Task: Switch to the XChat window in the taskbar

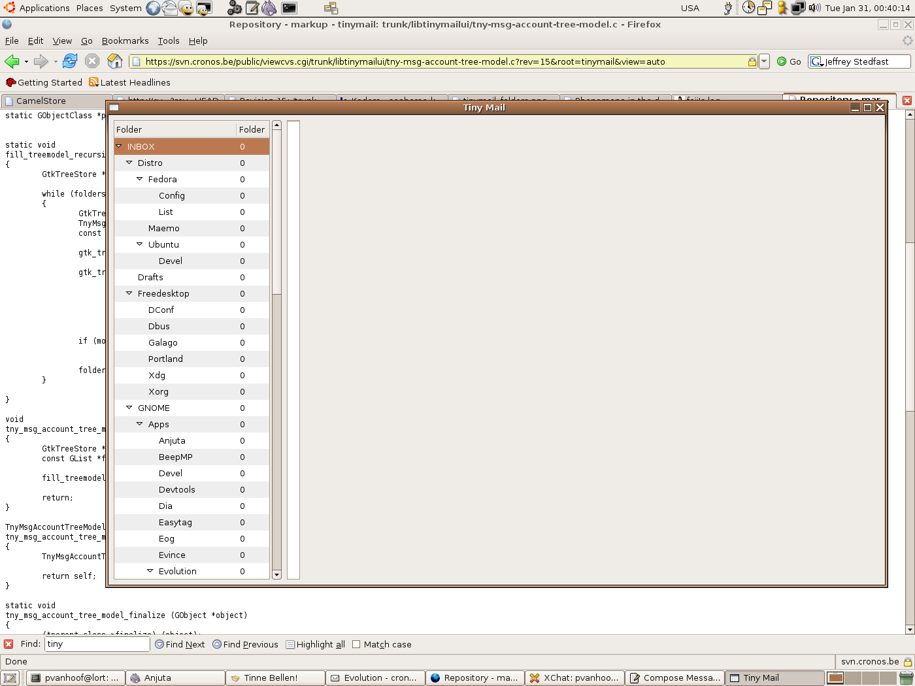Action: (574, 678)
